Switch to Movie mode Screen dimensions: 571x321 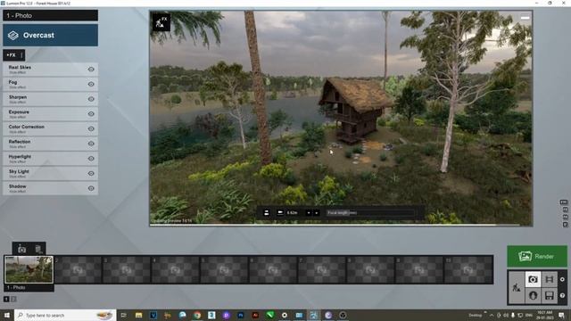point(550,279)
